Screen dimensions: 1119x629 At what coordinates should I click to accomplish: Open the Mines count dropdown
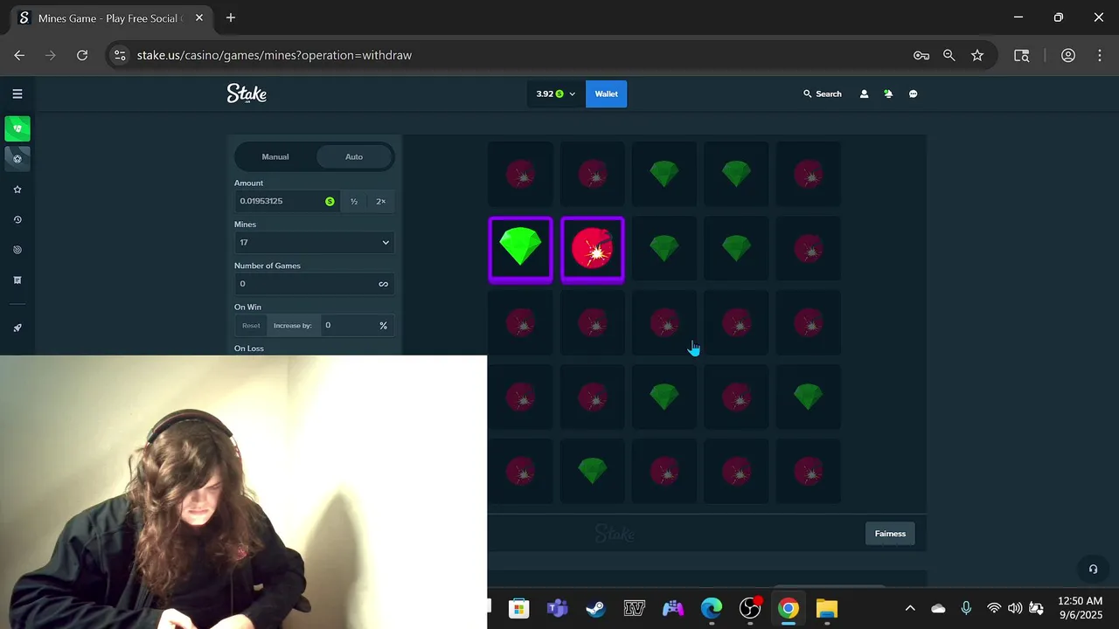pyautogui.click(x=314, y=242)
